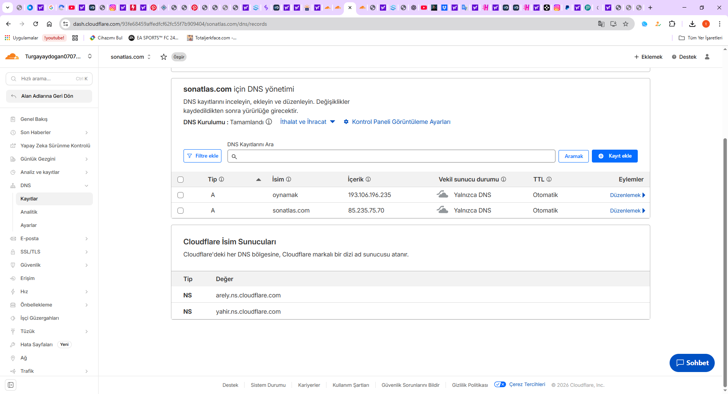Collapse the sidebar with the bottom panel icon
The image size is (728, 394).
pos(11,385)
